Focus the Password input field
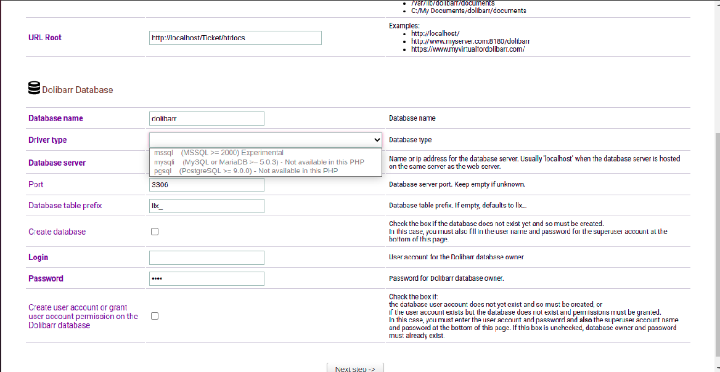This screenshot has height=372, width=720. pyautogui.click(x=207, y=278)
